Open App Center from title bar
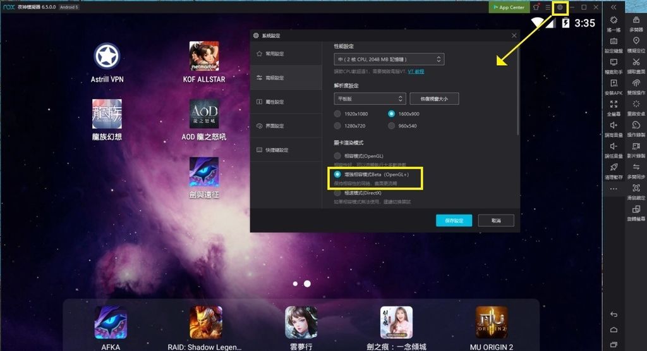647x351 pixels. click(x=509, y=7)
